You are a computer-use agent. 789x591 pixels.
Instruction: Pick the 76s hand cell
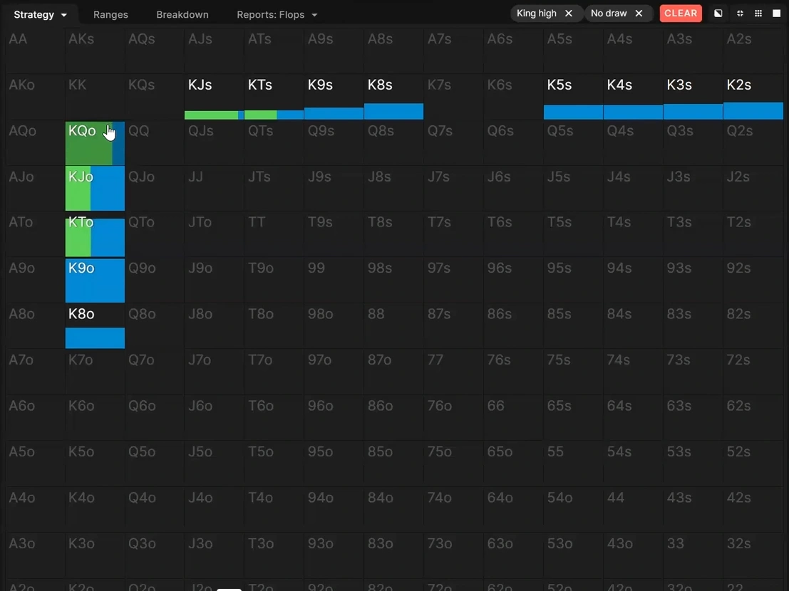[514, 372]
